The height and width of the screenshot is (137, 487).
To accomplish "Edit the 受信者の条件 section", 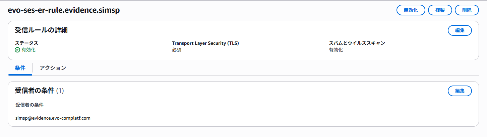I will [460, 91].
